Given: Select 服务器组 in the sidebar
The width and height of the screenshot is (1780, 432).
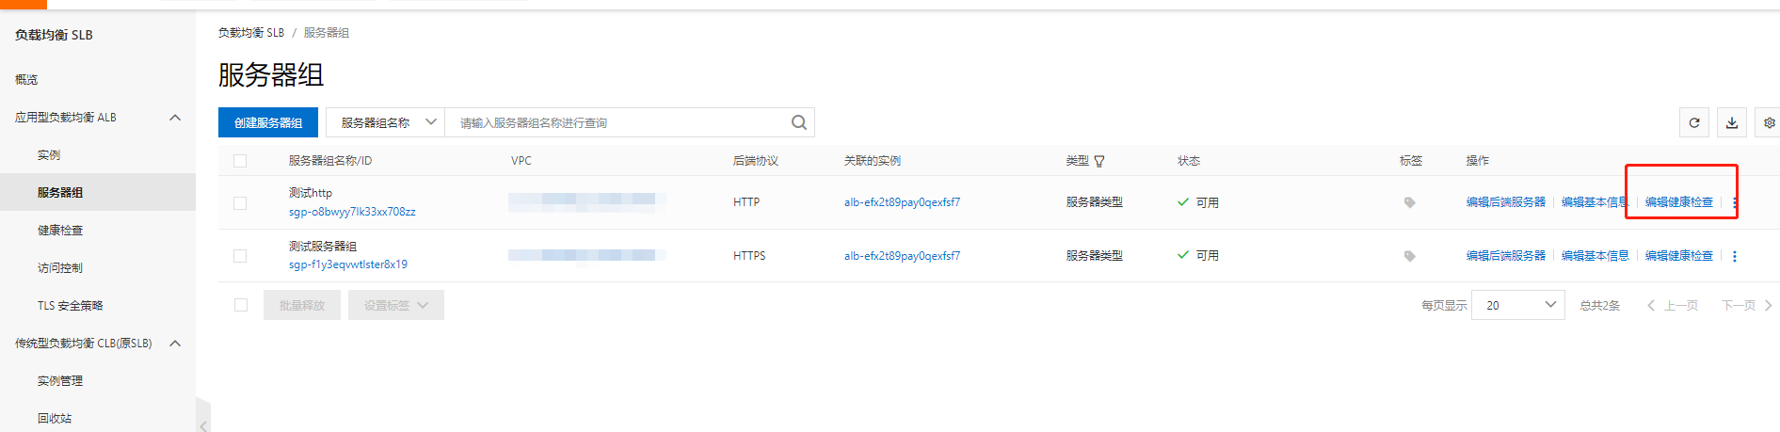Looking at the screenshot, I should [60, 193].
